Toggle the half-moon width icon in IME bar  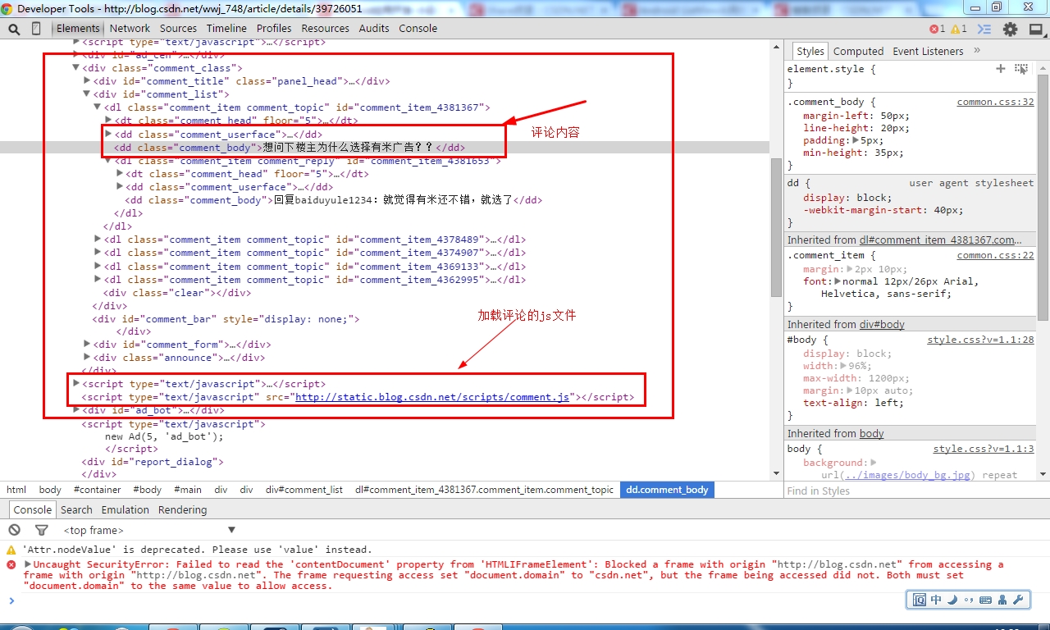coord(952,600)
